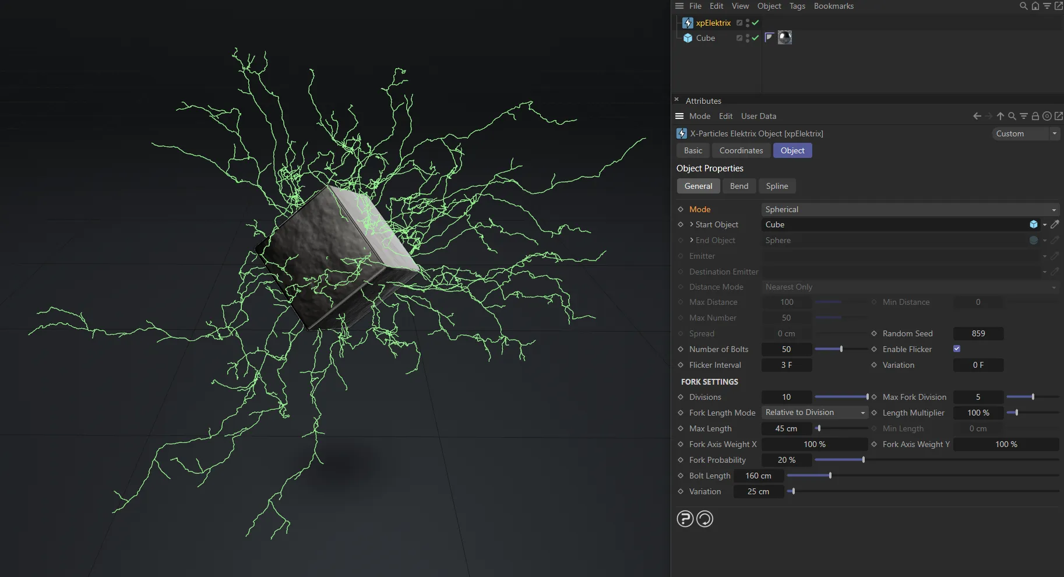Click the circular reset icon below Variation
This screenshot has width=1064, height=577.
tap(704, 519)
